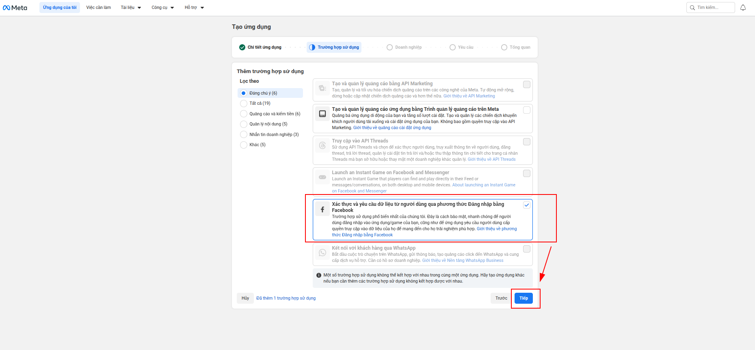The width and height of the screenshot is (755, 350).
Task: Click the blue 'Tiếp' button
Action: pos(524,298)
